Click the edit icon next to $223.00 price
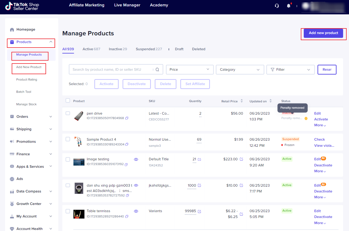The image size is (349, 231). coord(241,159)
